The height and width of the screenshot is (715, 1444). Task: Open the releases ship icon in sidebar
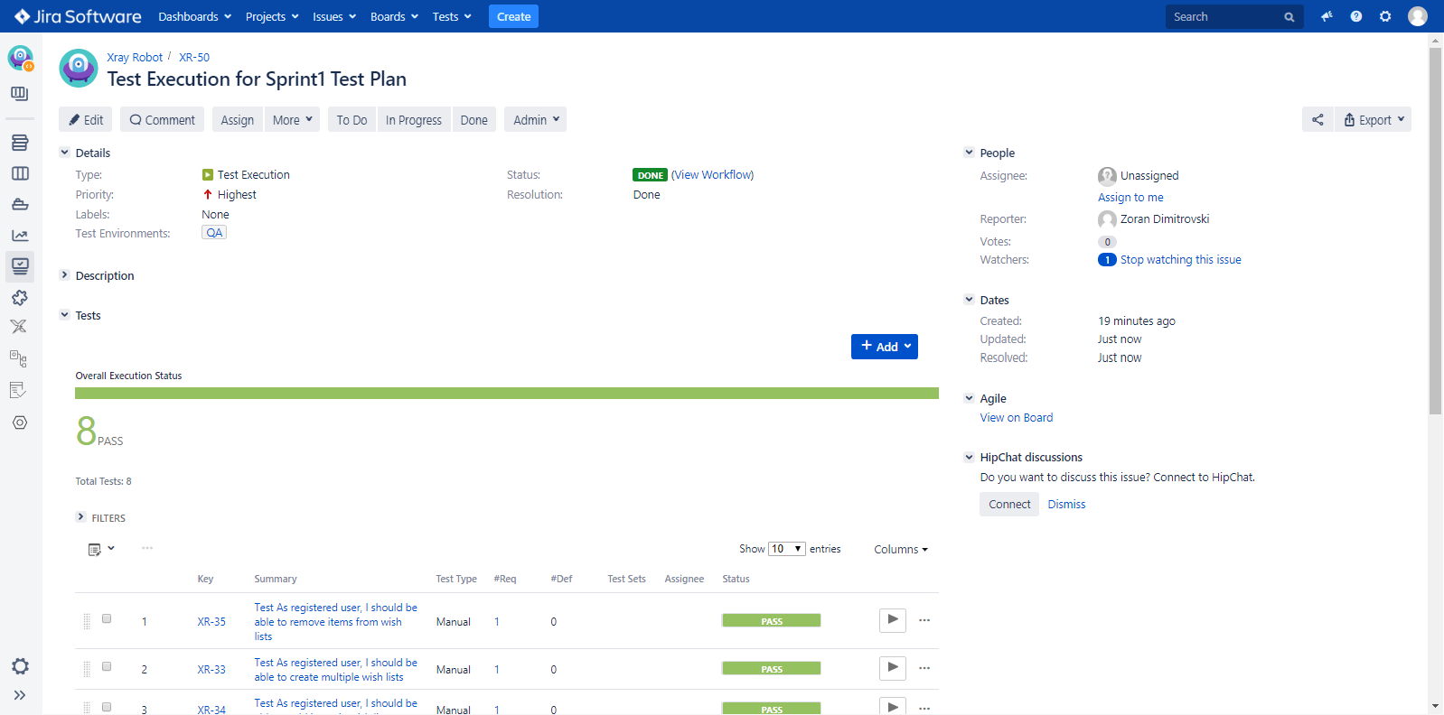(20, 205)
